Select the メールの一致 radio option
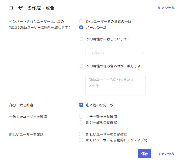 click(81, 27)
